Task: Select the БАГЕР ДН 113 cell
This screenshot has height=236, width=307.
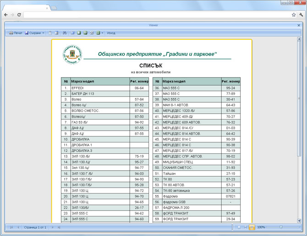Action: 100,94
